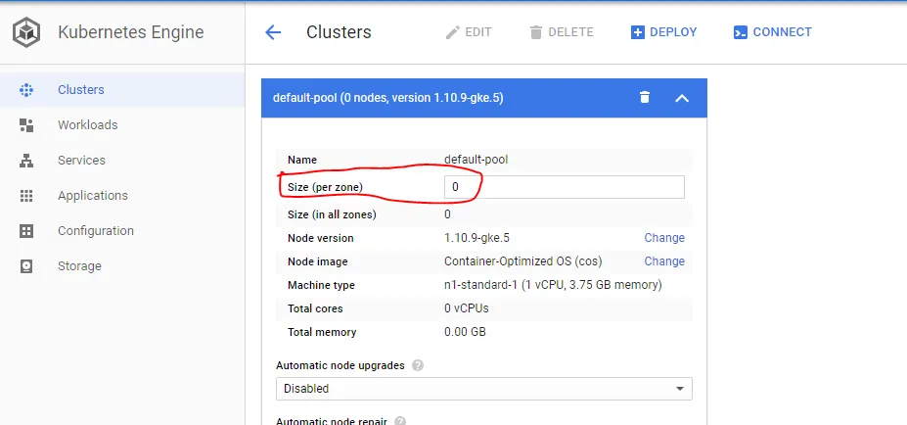Click the CONNECT button label
907x425 pixels.
coord(782,32)
